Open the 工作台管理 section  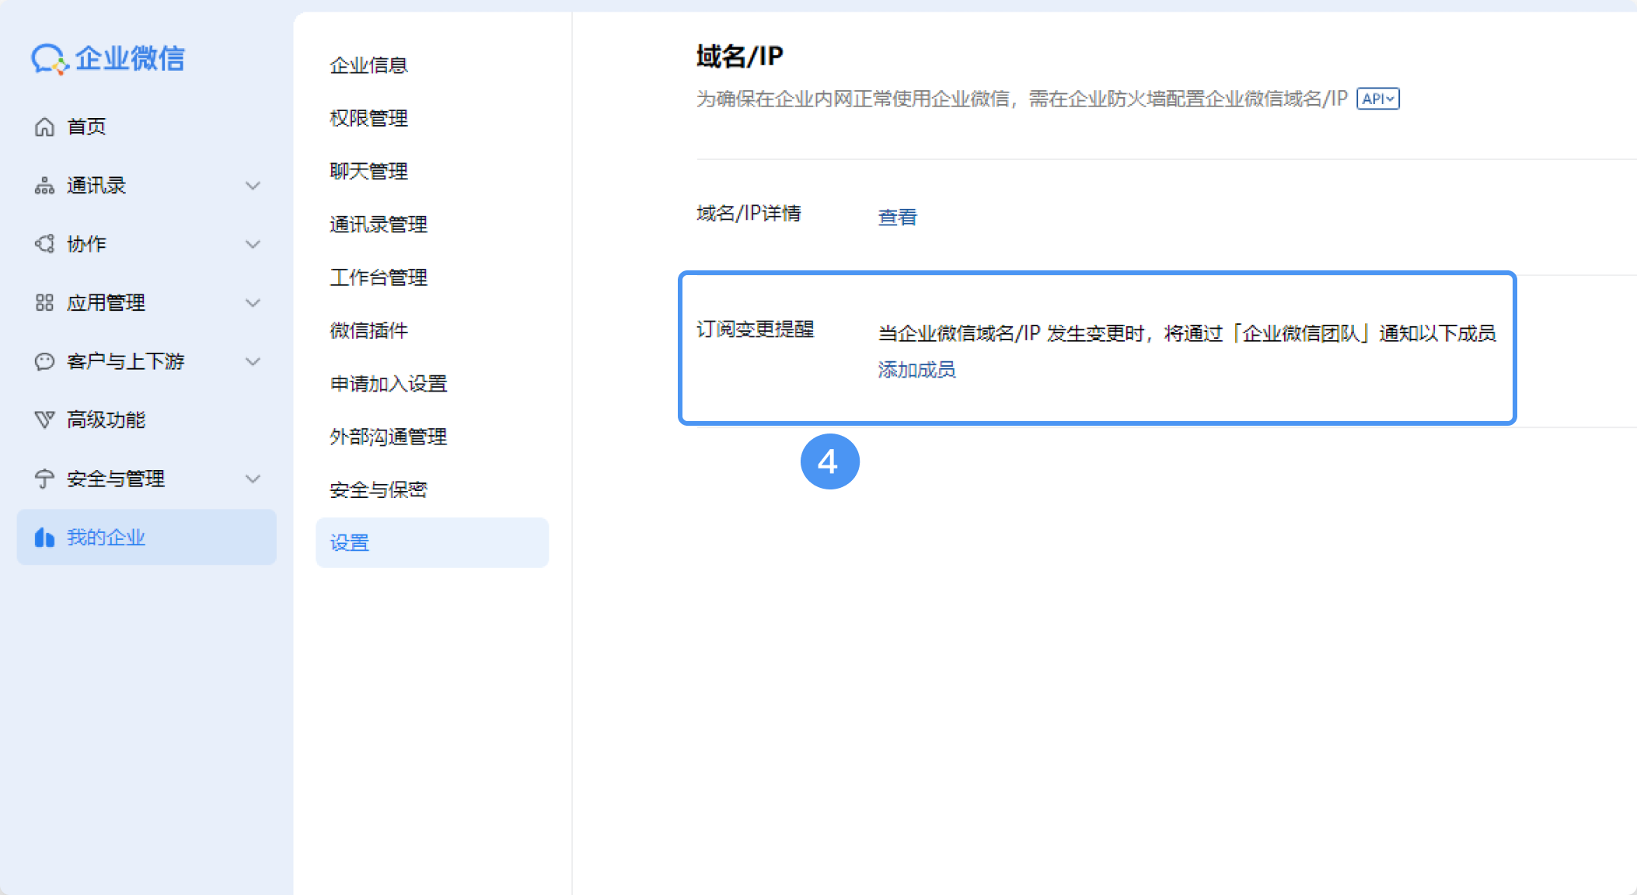[x=379, y=277]
